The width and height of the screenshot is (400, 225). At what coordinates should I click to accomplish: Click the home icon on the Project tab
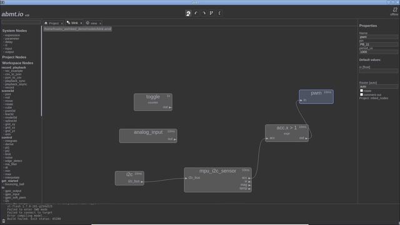pyautogui.click(x=46, y=23)
